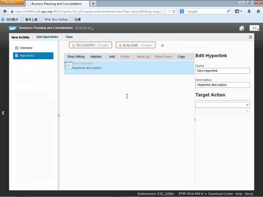Click the Edit Hyperlink heading
The height and width of the screenshot is (197, 263).
pos(211,56)
